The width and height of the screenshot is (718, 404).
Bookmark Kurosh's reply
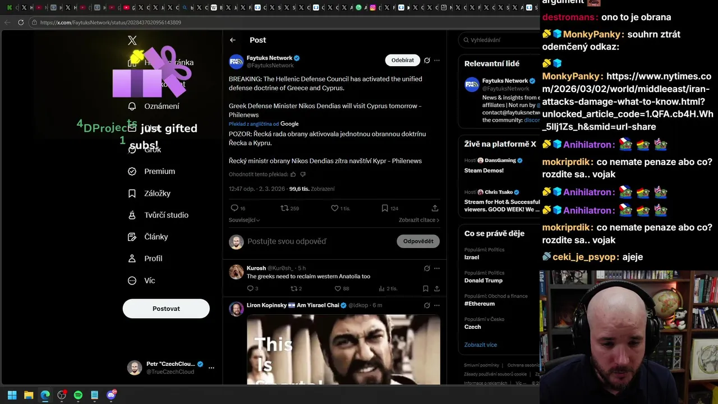[x=426, y=288]
